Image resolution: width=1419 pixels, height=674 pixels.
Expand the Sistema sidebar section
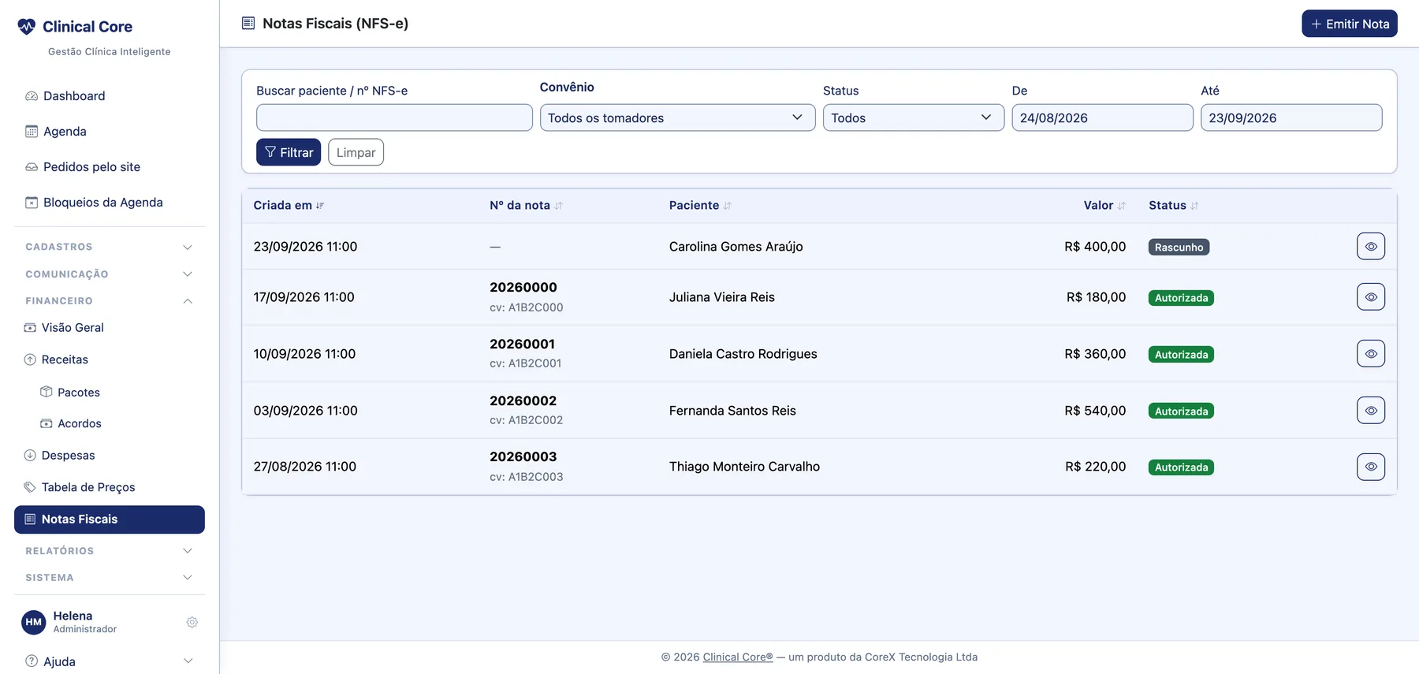[110, 578]
